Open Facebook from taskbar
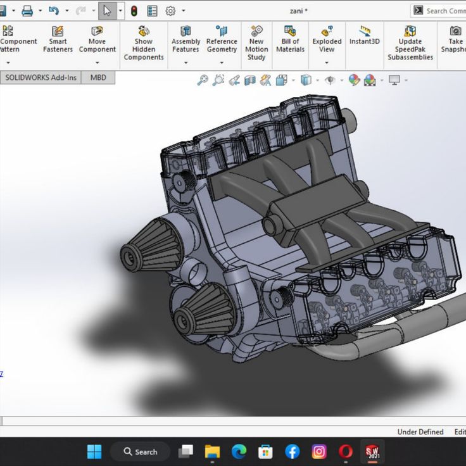Viewport: 466px width, 466px height. [x=293, y=451]
